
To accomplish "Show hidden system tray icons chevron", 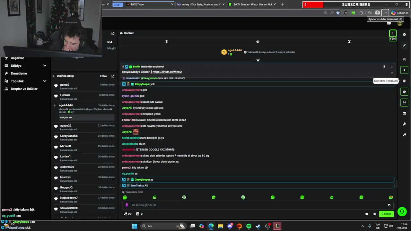I will click(x=363, y=226).
